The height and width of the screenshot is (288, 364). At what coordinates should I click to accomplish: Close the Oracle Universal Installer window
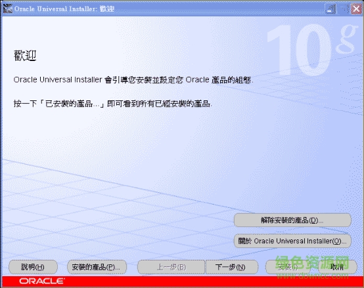pos(356,9)
